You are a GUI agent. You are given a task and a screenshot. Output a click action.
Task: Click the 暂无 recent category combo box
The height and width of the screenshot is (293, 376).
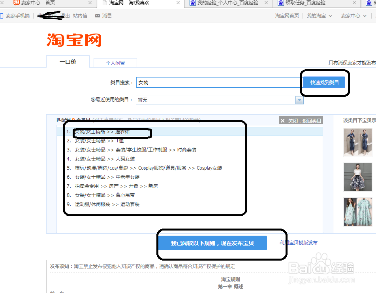pyautogui.click(x=220, y=100)
